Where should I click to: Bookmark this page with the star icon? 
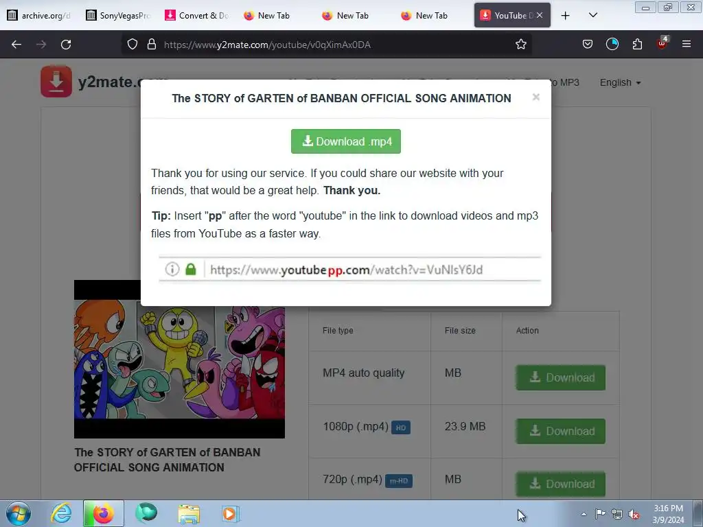520,45
